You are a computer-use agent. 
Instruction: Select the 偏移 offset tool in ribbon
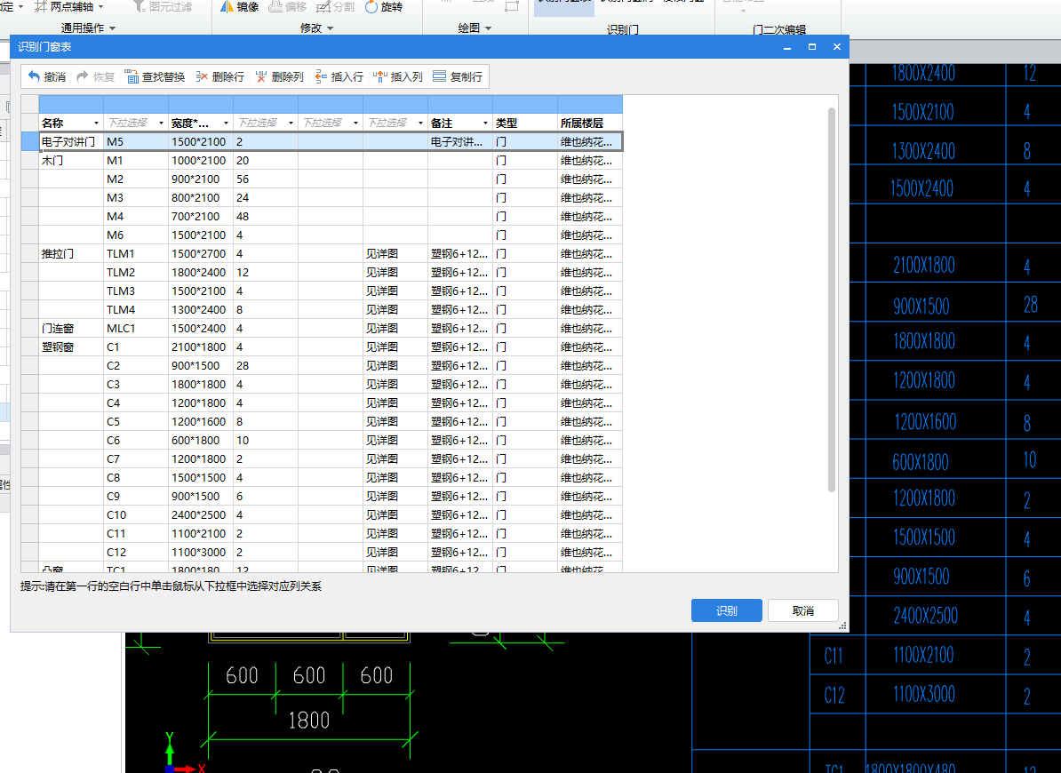point(288,7)
